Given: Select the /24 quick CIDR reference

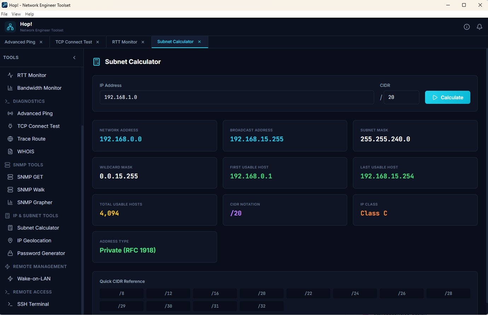Looking at the screenshot, I should tap(355, 293).
